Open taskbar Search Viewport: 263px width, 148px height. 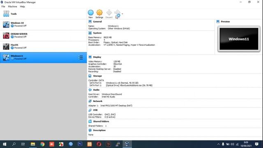click(14, 144)
